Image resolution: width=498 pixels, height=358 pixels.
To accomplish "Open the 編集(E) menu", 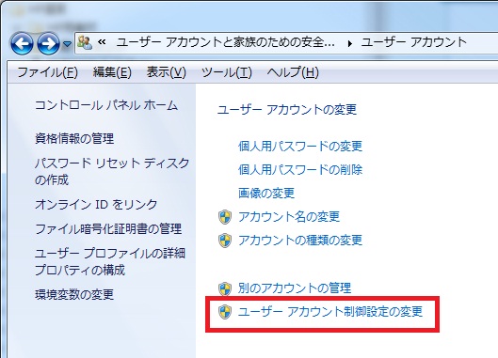I will (x=112, y=72).
